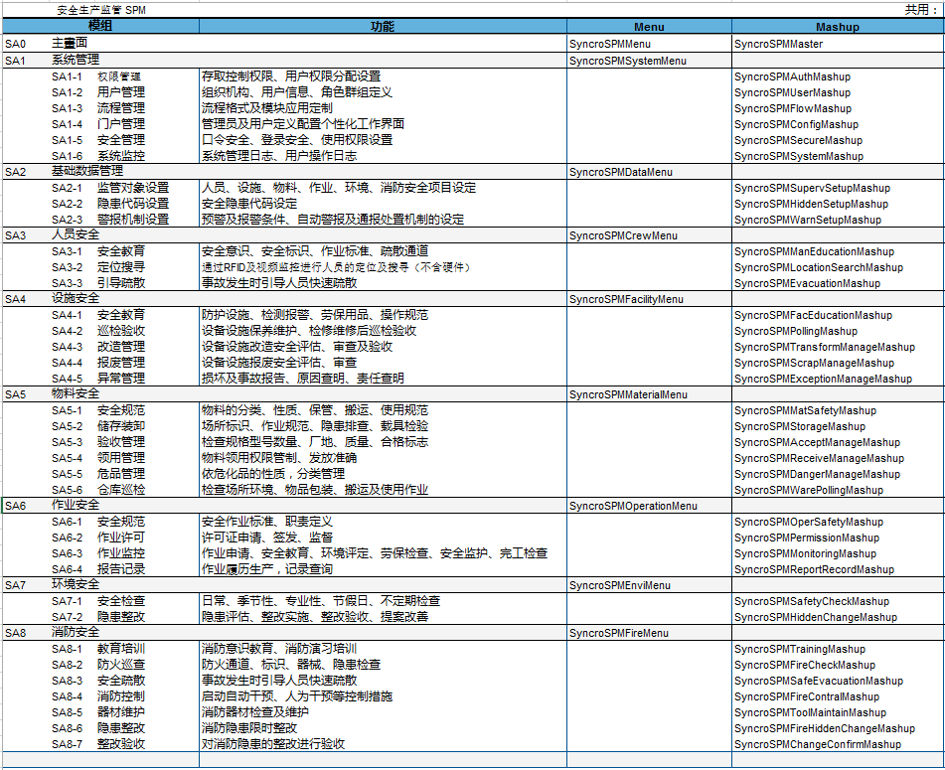Click the 监管对象设置 name in row SA2-1

pyautogui.click(x=133, y=188)
